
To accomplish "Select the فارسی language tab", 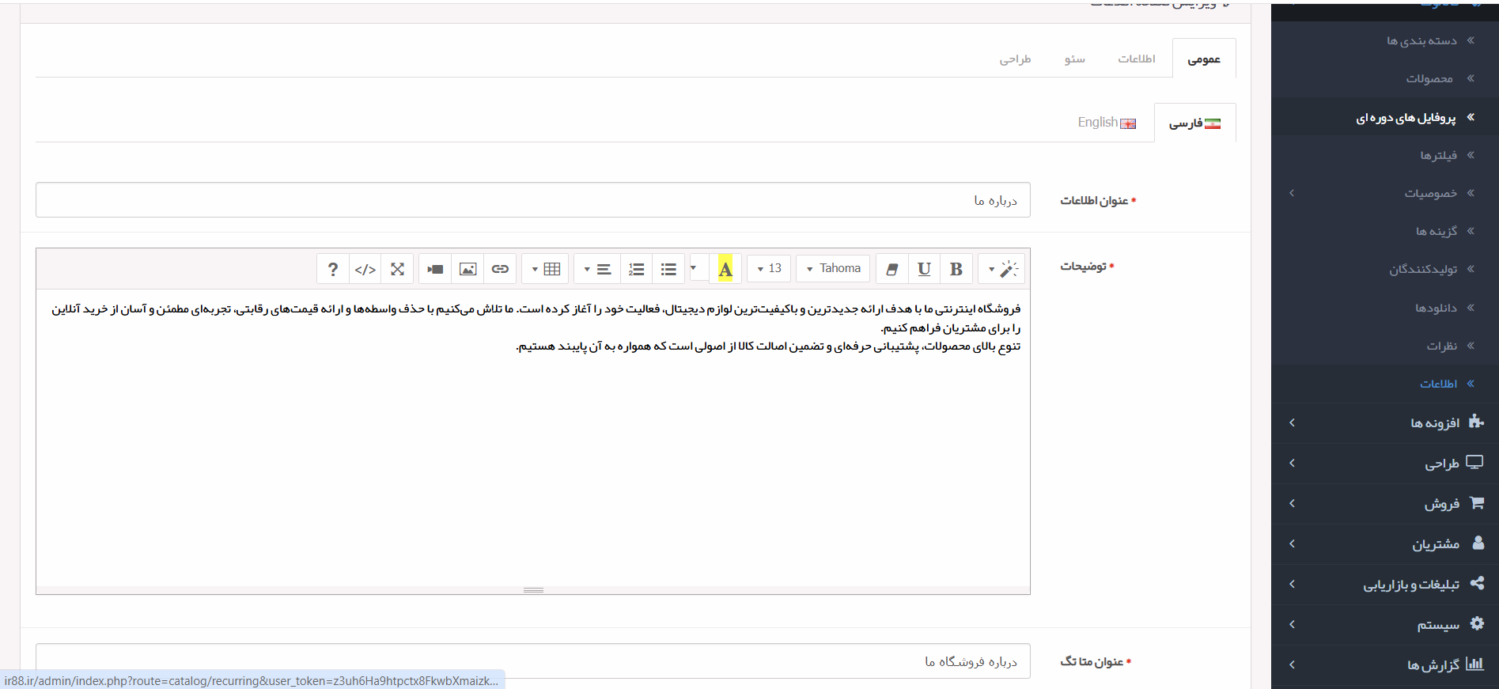I will coord(1195,123).
